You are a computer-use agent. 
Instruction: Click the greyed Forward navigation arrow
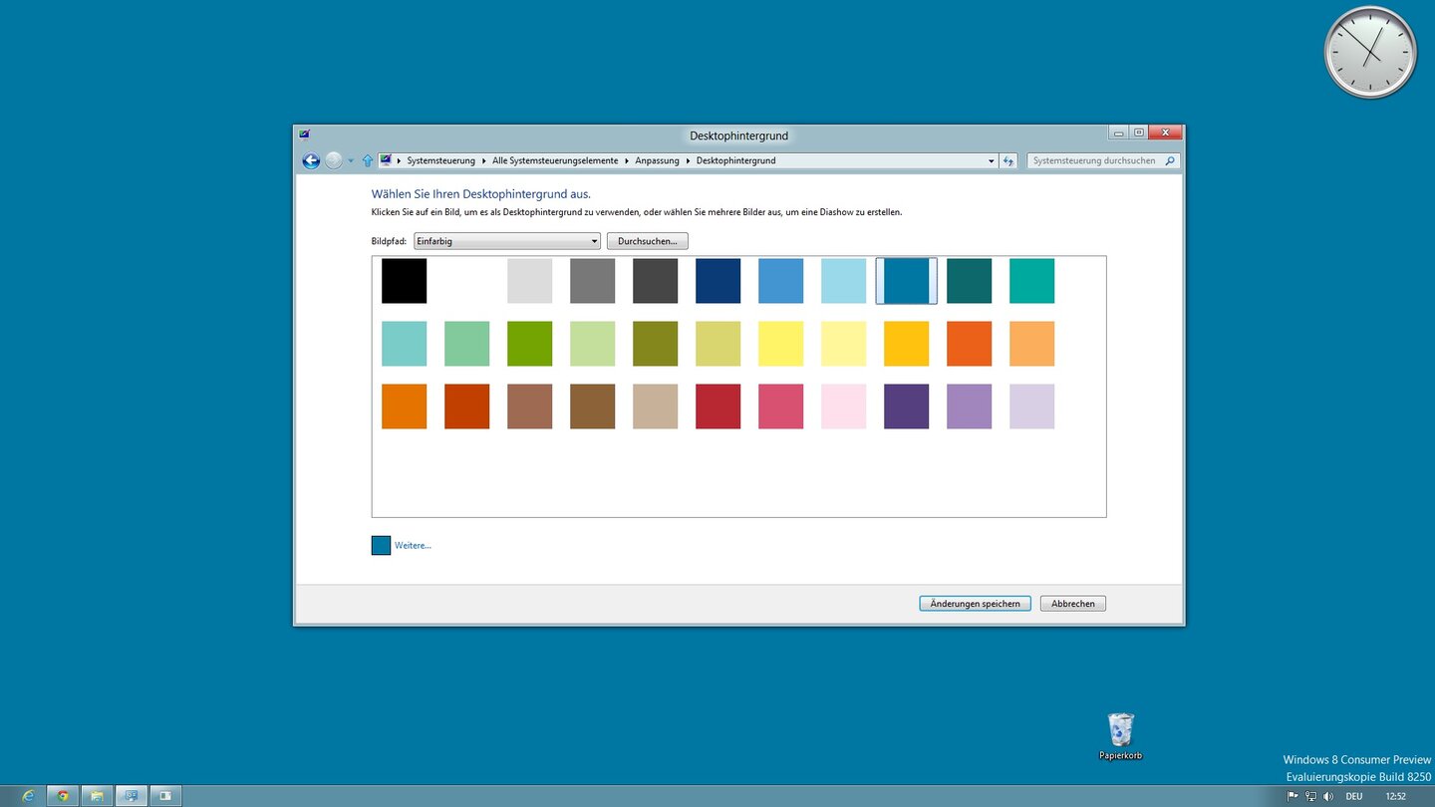click(x=334, y=160)
